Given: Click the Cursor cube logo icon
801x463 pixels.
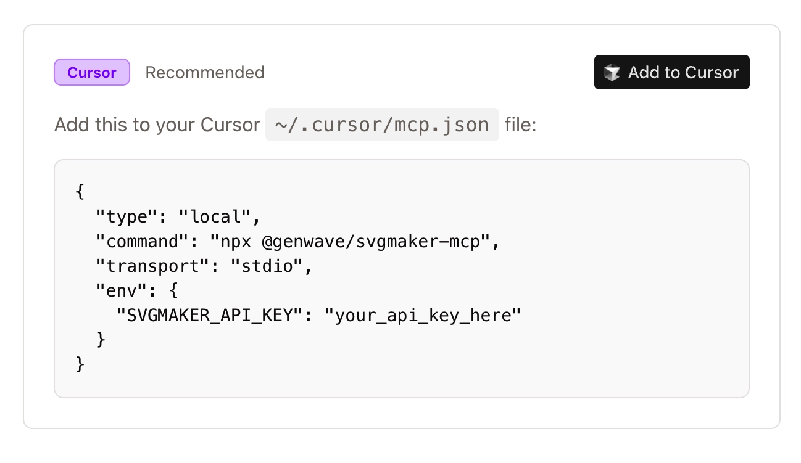Looking at the screenshot, I should (612, 72).
